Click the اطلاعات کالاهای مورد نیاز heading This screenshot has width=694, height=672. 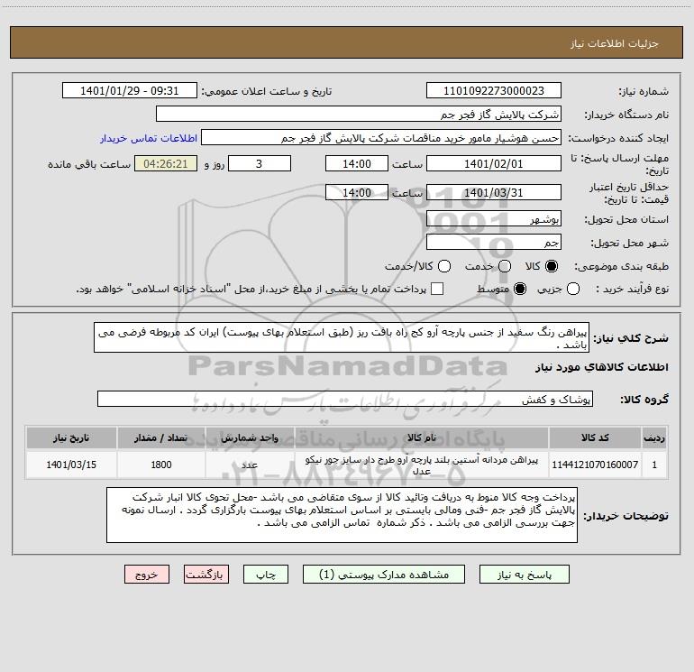601,367
